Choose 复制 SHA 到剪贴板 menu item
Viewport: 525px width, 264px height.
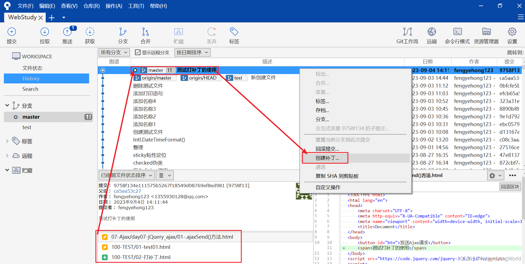[x=356, y=176]
